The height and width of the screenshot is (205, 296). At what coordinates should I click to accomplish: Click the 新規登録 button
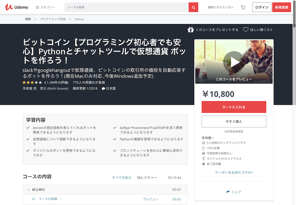[282, 7]
